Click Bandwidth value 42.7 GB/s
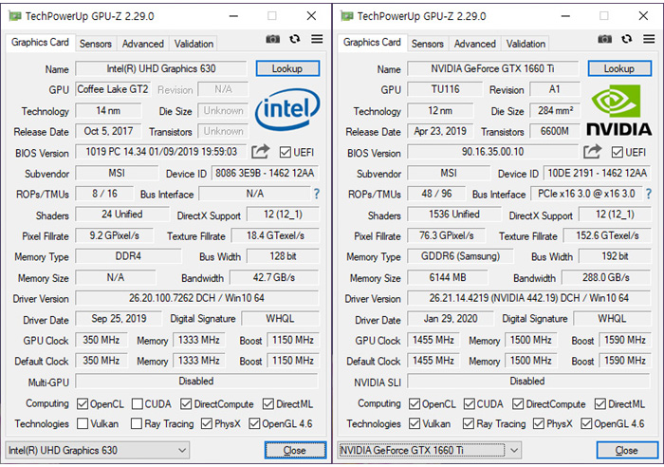Viewport: 664px width, 467px height. coord(274,277)
